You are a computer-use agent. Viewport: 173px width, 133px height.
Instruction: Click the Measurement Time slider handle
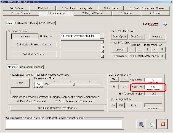74,84
